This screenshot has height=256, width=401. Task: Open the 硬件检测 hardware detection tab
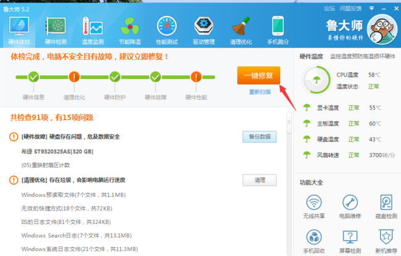(x=57, y=30)
